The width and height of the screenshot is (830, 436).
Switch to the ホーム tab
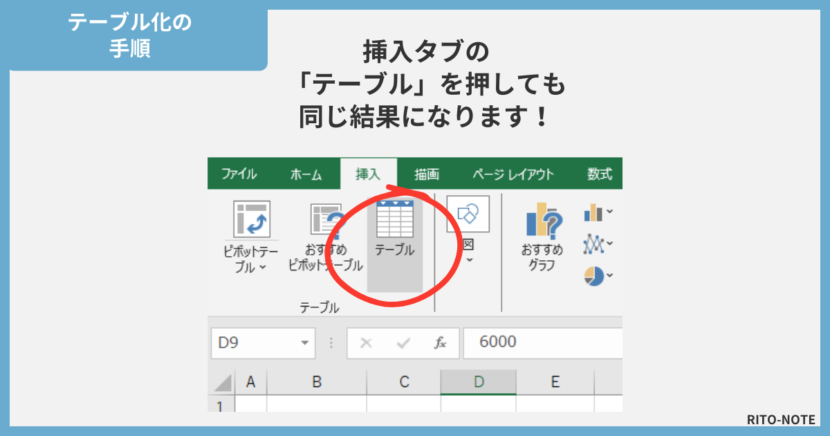306,174
